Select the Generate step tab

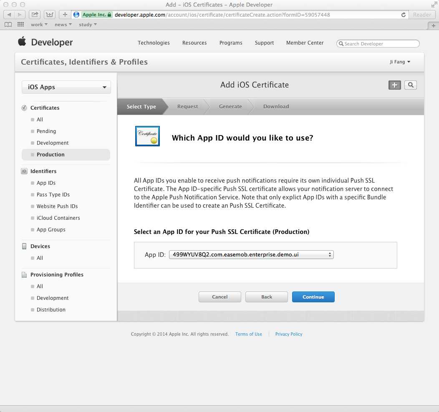click(230, 107)
